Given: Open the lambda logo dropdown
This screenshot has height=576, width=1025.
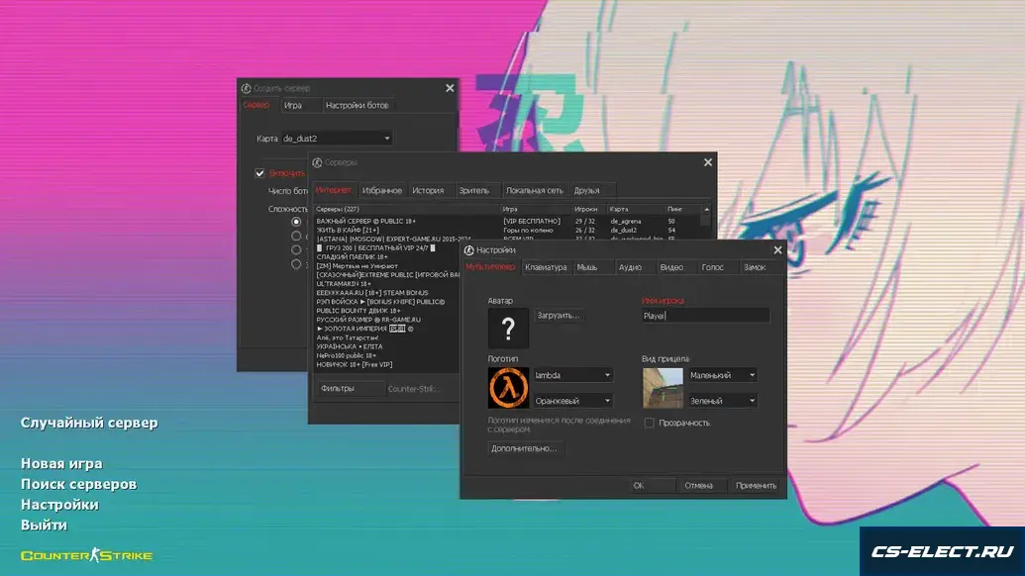Looking at the screenshot, I should point(572,375).
